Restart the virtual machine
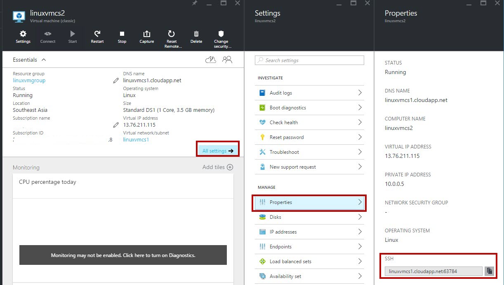Image resolution: width=504 pixels, height=285 pixels. pyautogui.click(x=97, y=37)
